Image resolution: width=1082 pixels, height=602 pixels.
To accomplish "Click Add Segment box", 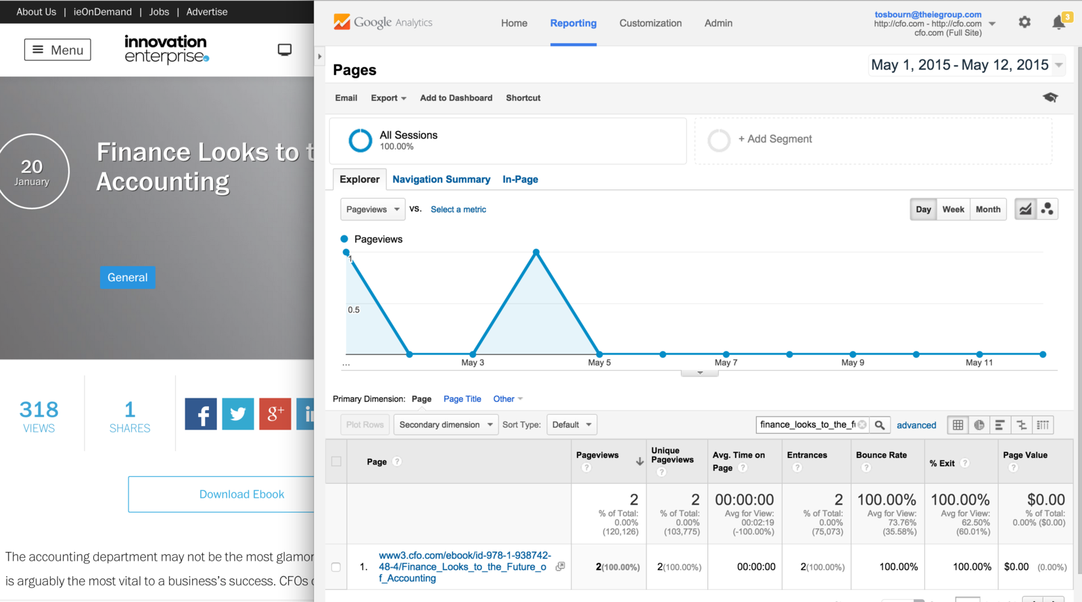I will 873,141.
